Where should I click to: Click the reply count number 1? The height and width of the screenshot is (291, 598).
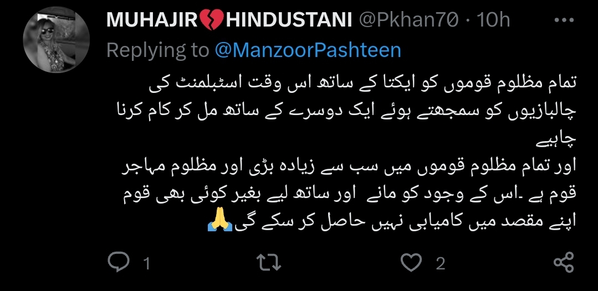147,263
